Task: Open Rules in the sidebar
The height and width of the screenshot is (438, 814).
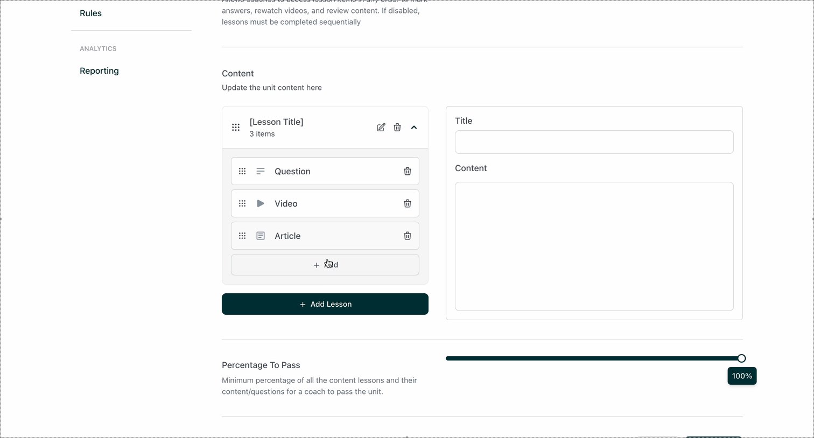Action: [x=90, y=13]
